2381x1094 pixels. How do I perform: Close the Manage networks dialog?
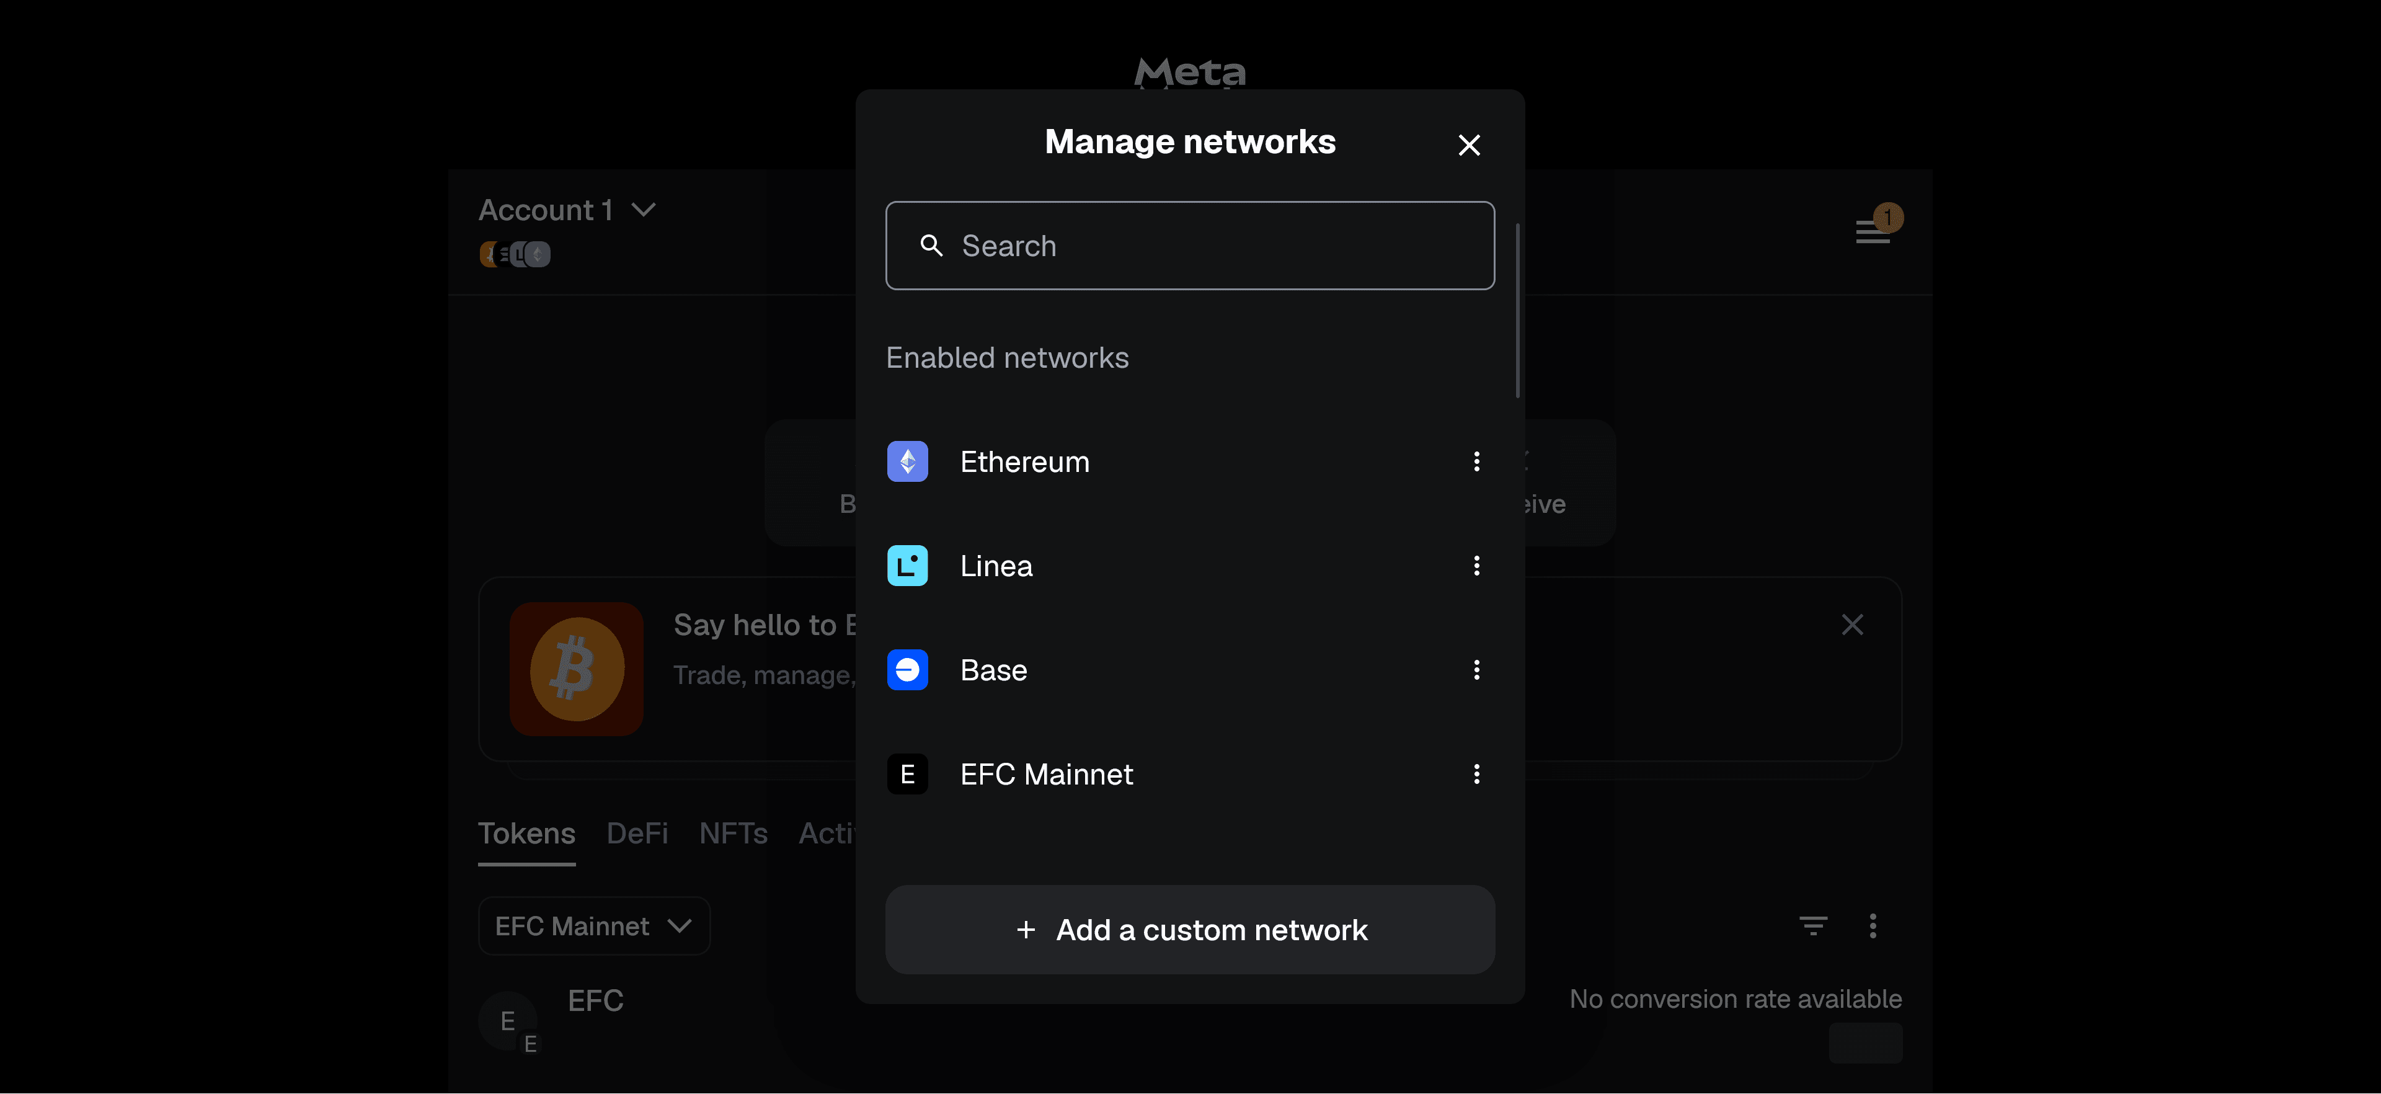point(1469,145)
